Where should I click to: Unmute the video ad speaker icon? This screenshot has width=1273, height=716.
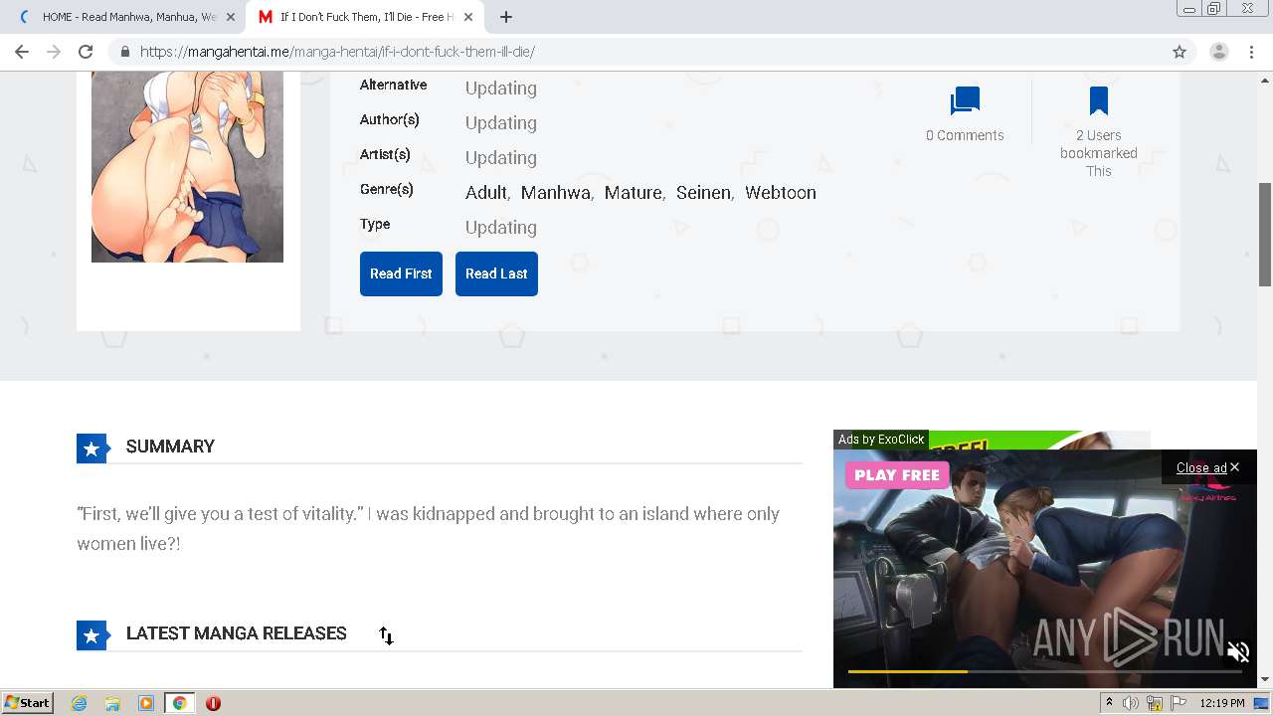[1238, 652]
